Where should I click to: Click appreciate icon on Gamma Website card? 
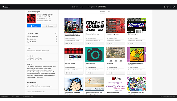[x=87, y=73]
